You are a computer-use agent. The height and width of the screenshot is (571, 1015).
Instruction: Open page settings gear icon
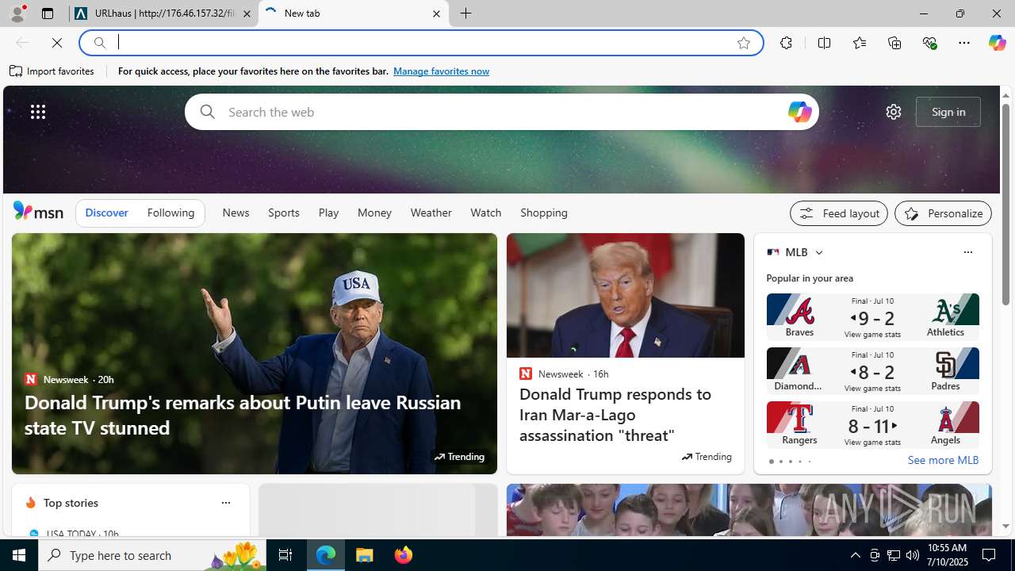click(893, 112)
